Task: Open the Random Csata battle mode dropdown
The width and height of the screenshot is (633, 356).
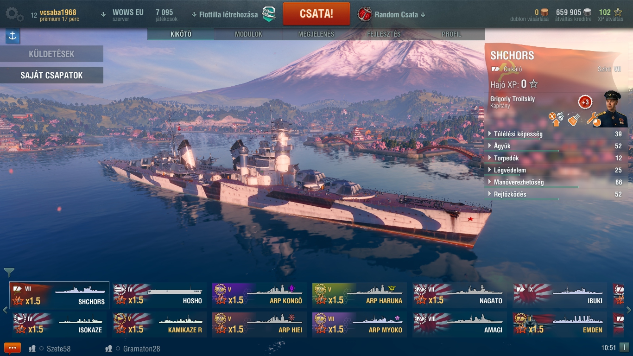Action: [x=400, y=15]
